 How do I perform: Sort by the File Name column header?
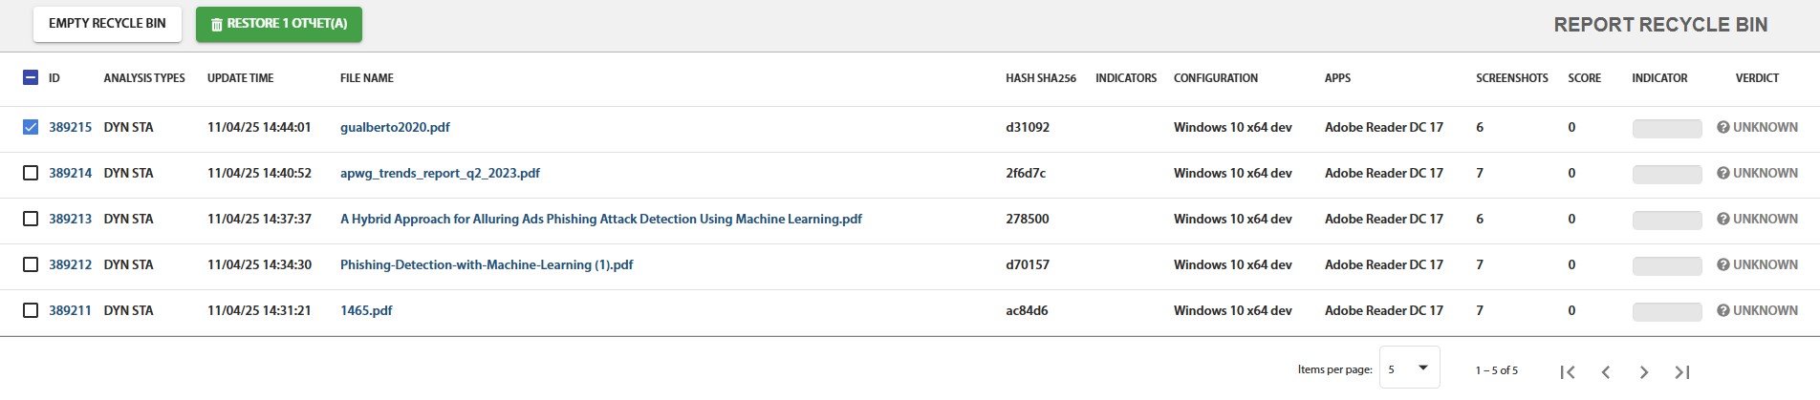click(x=366, y=78)
